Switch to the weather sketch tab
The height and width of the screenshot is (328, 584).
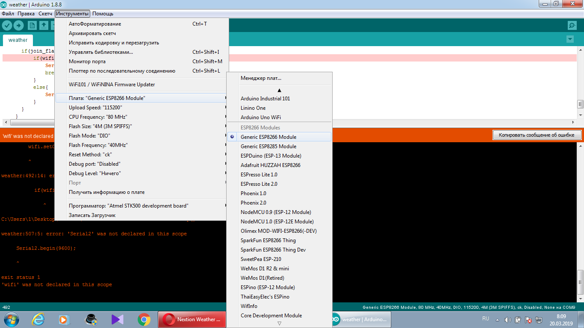[18, 40]
